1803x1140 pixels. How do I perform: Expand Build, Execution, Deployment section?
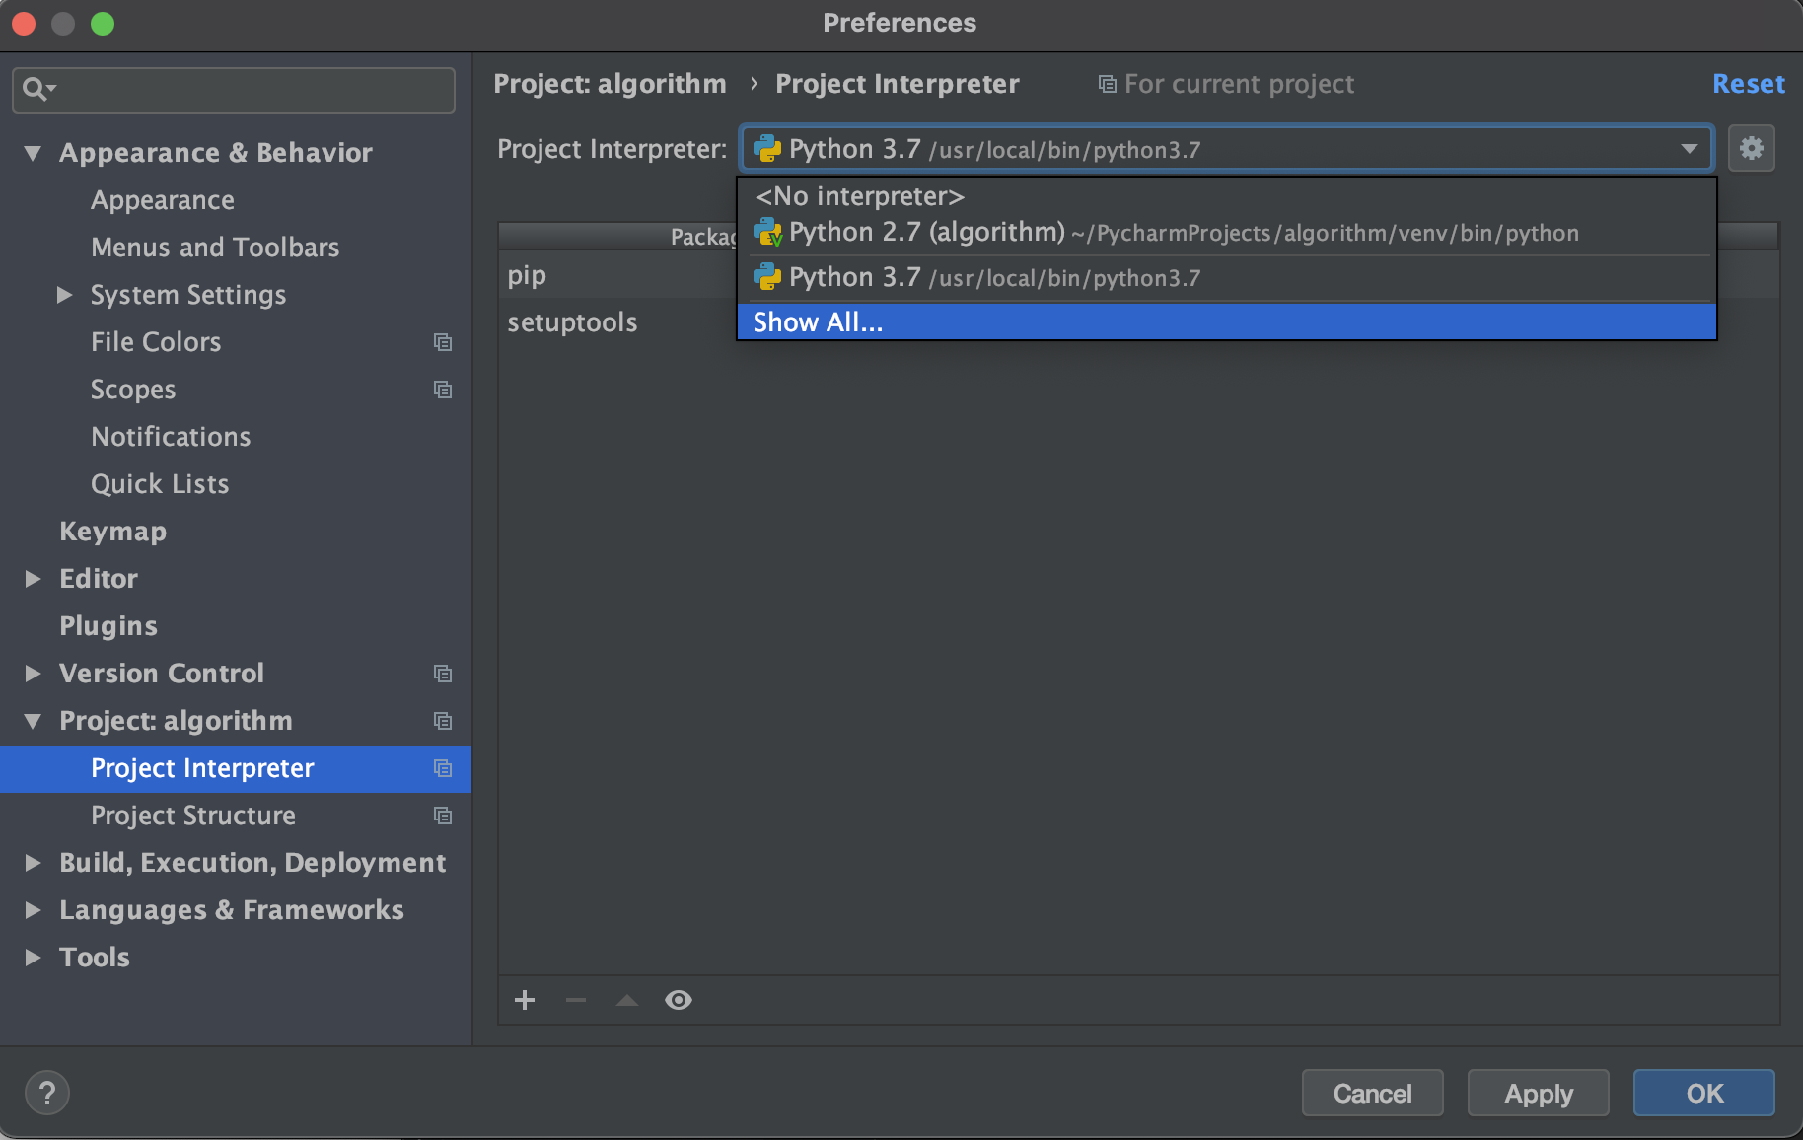(x=33, y=863)
